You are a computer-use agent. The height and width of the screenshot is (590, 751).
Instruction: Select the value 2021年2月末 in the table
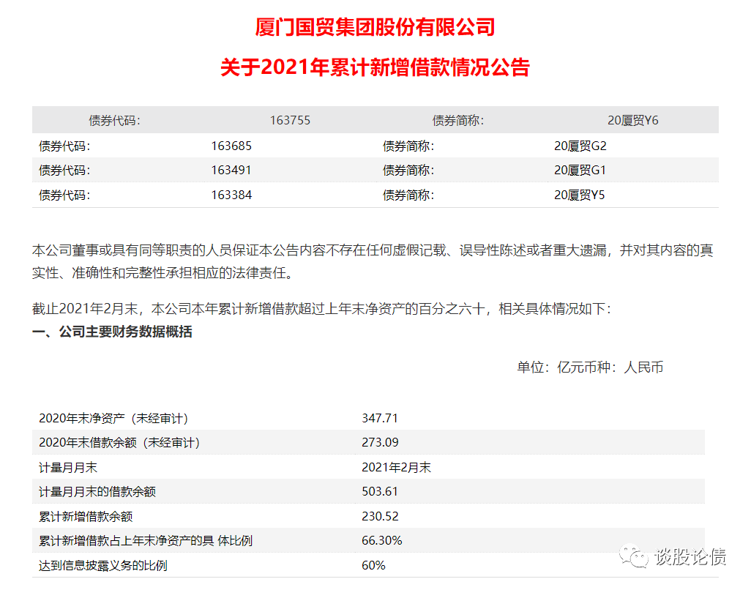click(396, 468)
